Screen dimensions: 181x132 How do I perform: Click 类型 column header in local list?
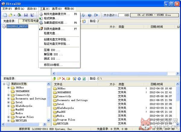(131, 84)
